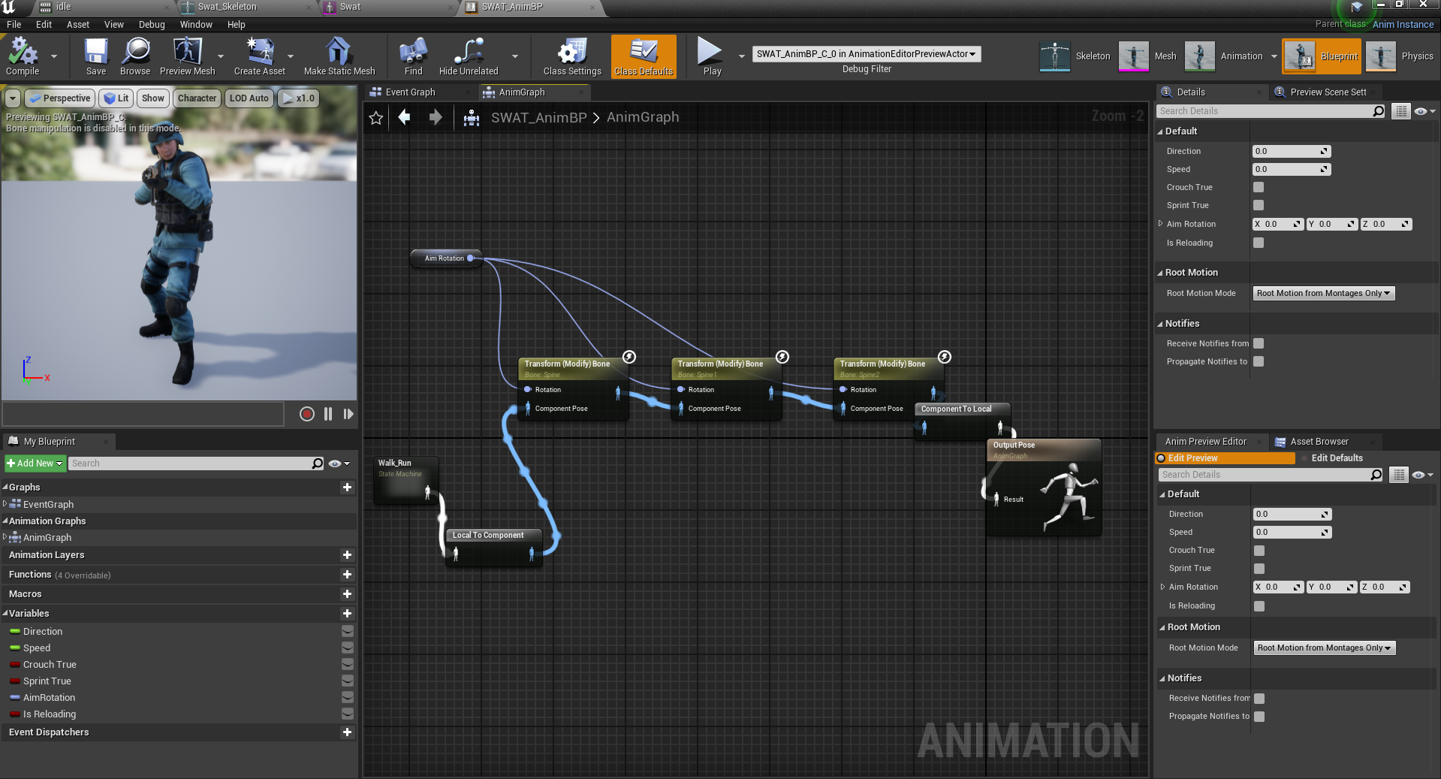Click the Speed value field in upper Details

click(x=1291, y=169)
